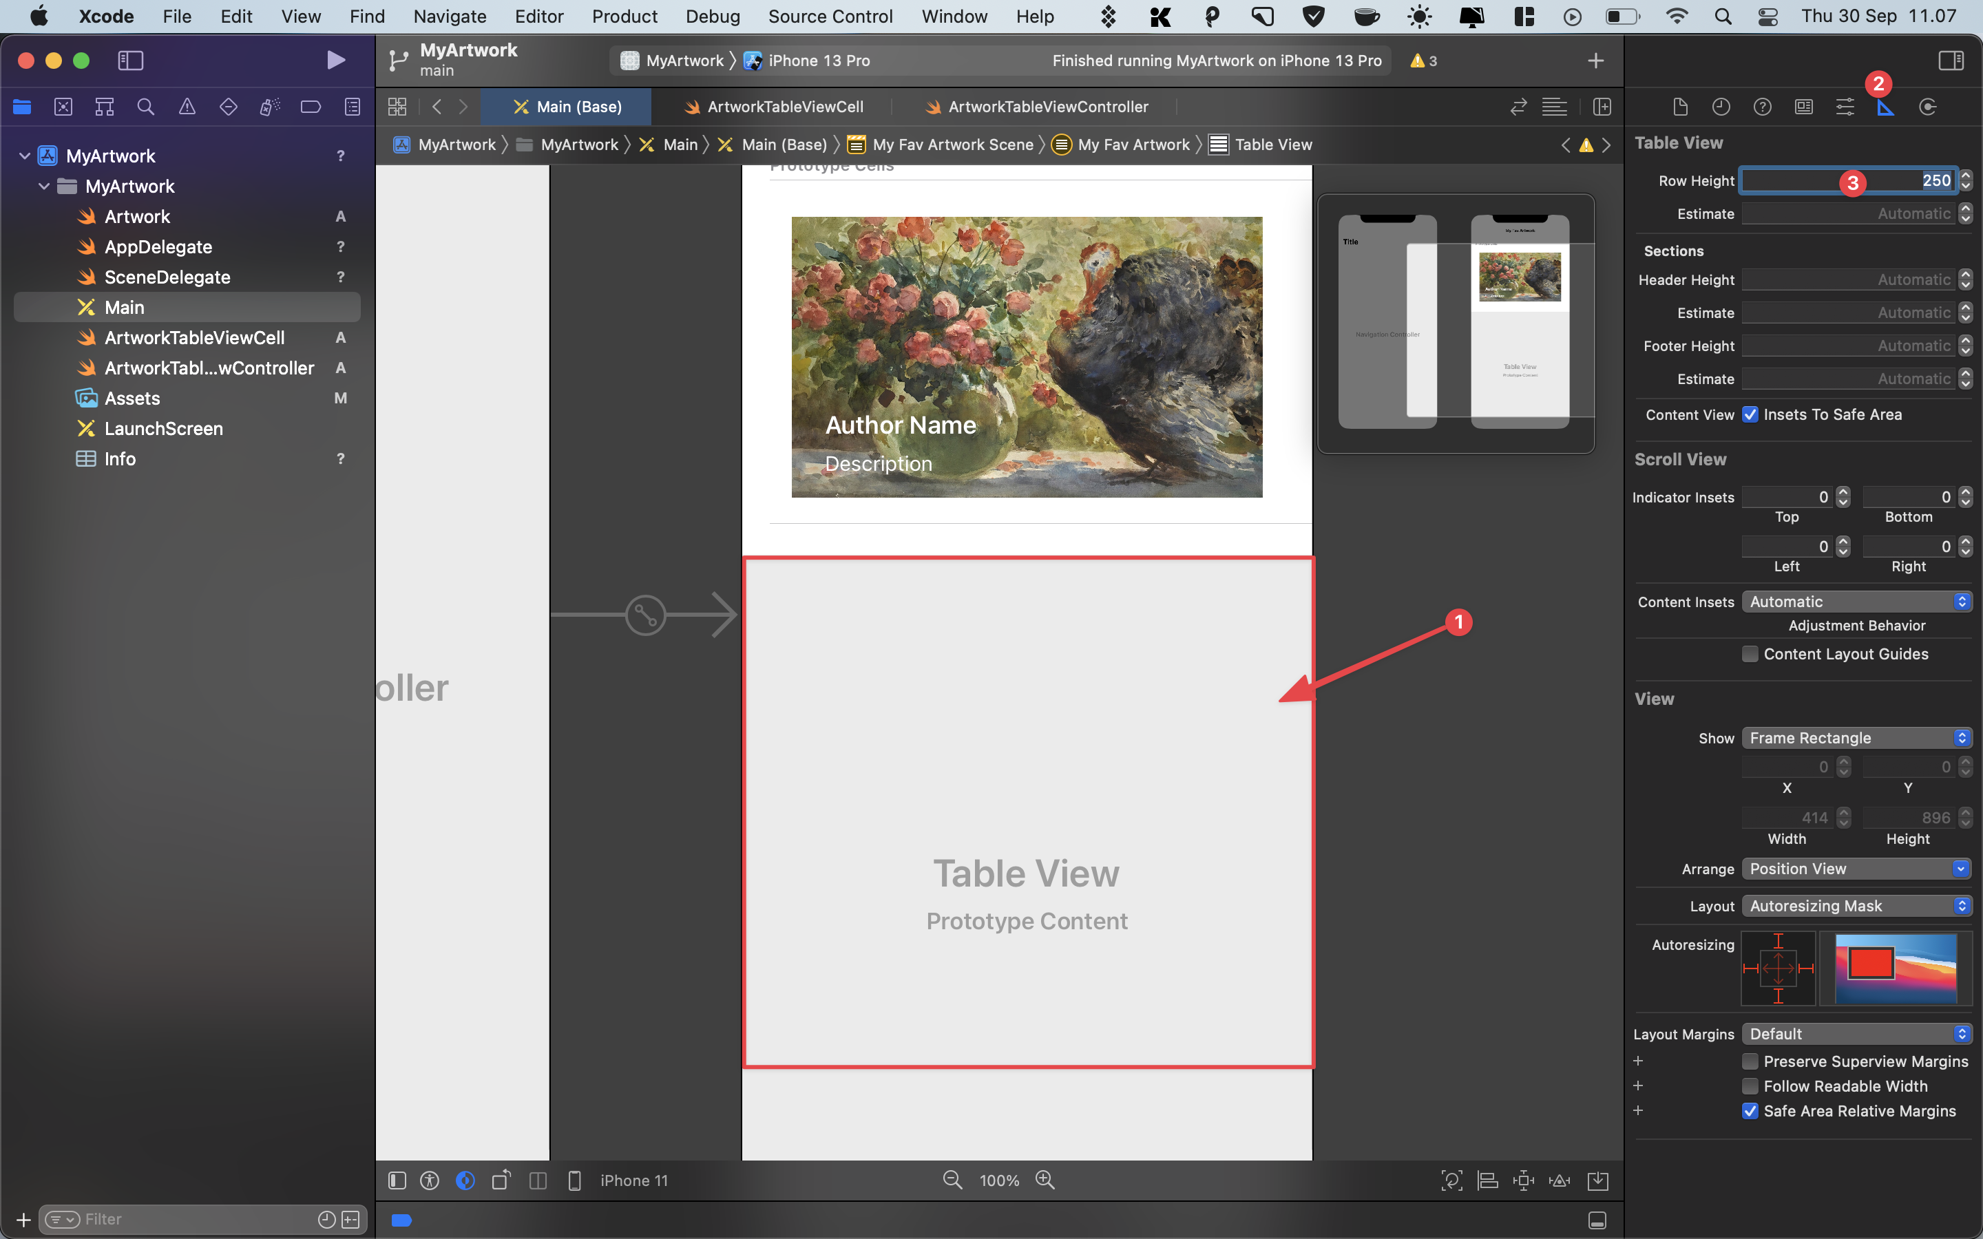Zoom out the storyboard canvas
Screen dimensions: 1983x1239
pyautogui.click(x=952, y=1180)
